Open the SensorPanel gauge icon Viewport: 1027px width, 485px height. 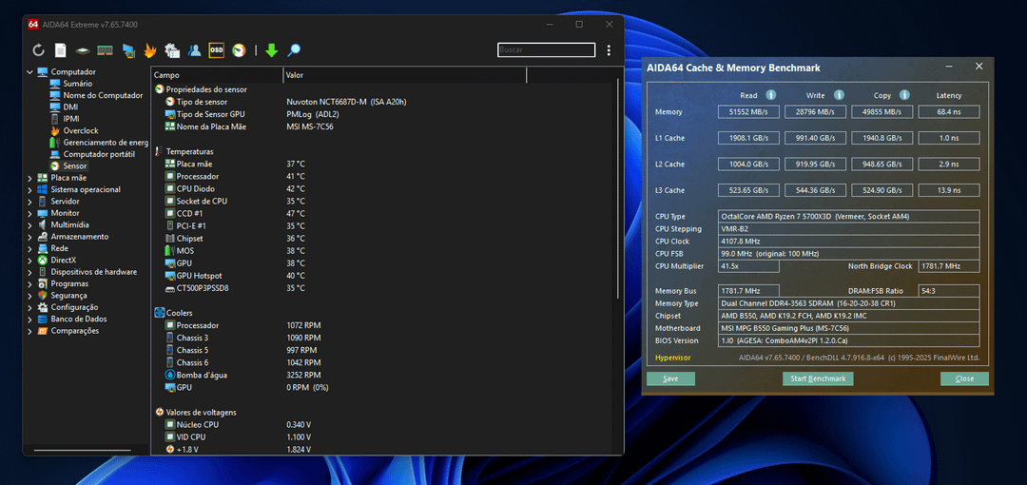[239, 49]
